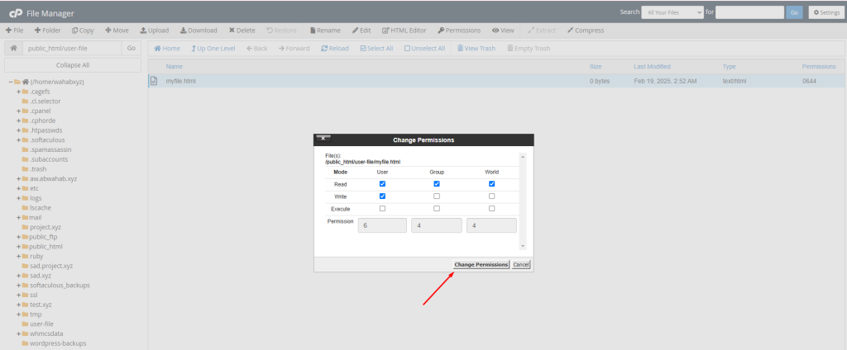Open the All Your Files search dropdown
The width and height of the screenshot is (847, 350).
tap(673, 12)
